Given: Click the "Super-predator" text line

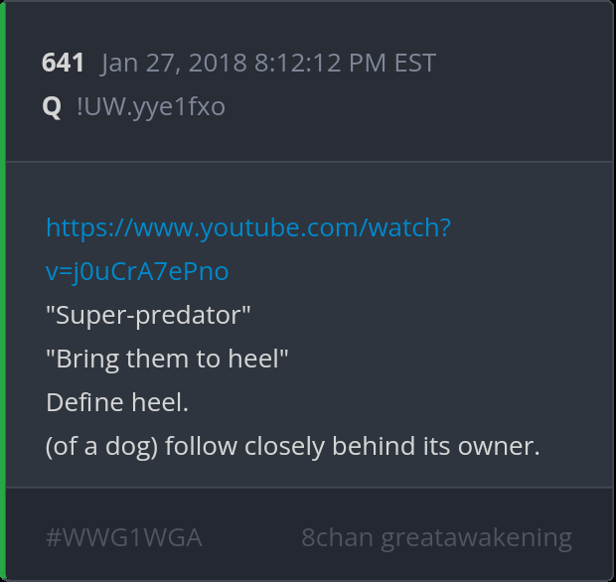Looking at the screenshot, I should 148,316.
